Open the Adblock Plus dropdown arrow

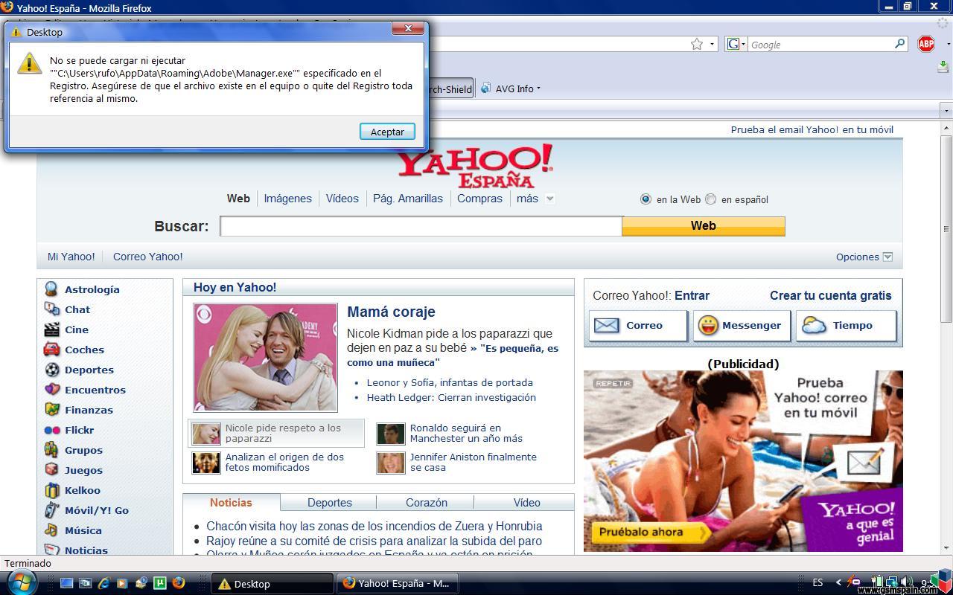948,44
